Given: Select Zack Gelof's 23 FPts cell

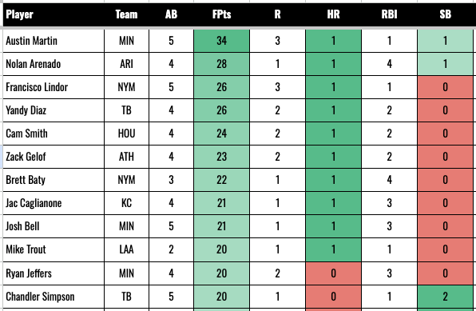Looking at the screenshot, I should [221, 157].
